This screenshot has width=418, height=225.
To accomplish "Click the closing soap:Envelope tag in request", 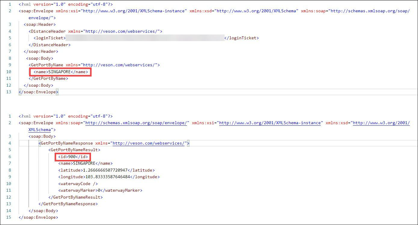I will pos(38,92).
